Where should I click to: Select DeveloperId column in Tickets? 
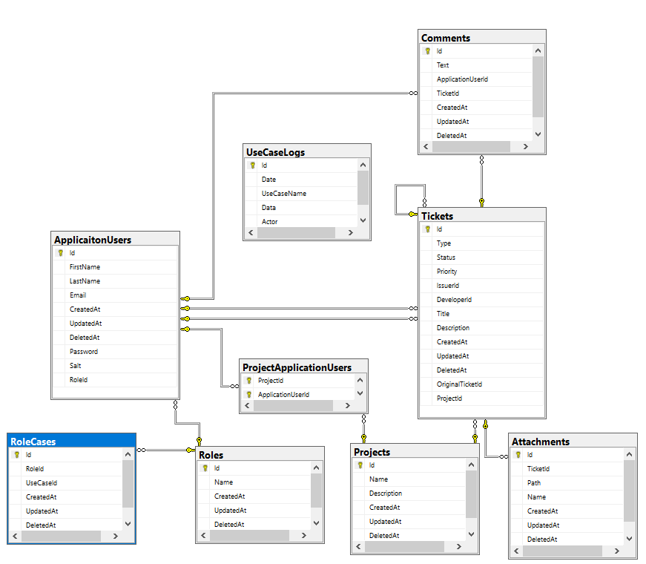(x=482, y=300)
